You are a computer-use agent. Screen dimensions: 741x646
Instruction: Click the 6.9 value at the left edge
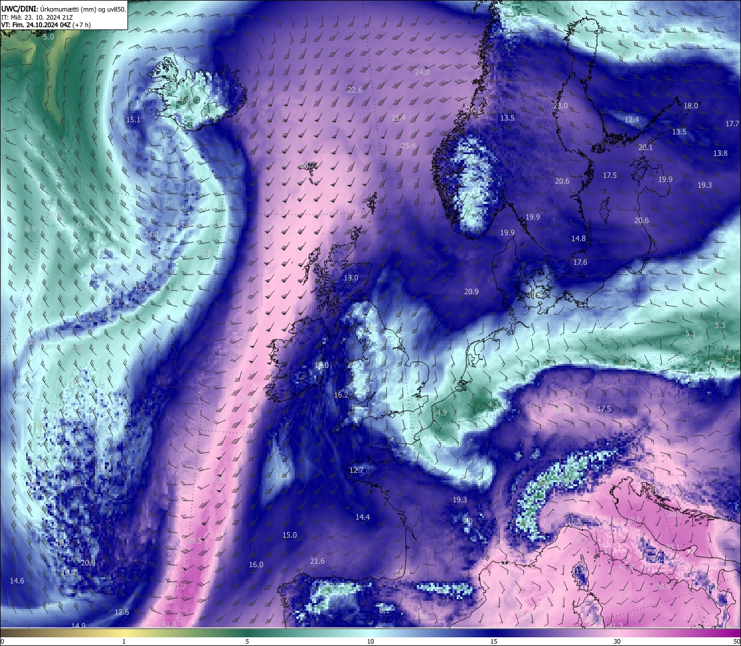pyautogui.click(x=31, y=229)
